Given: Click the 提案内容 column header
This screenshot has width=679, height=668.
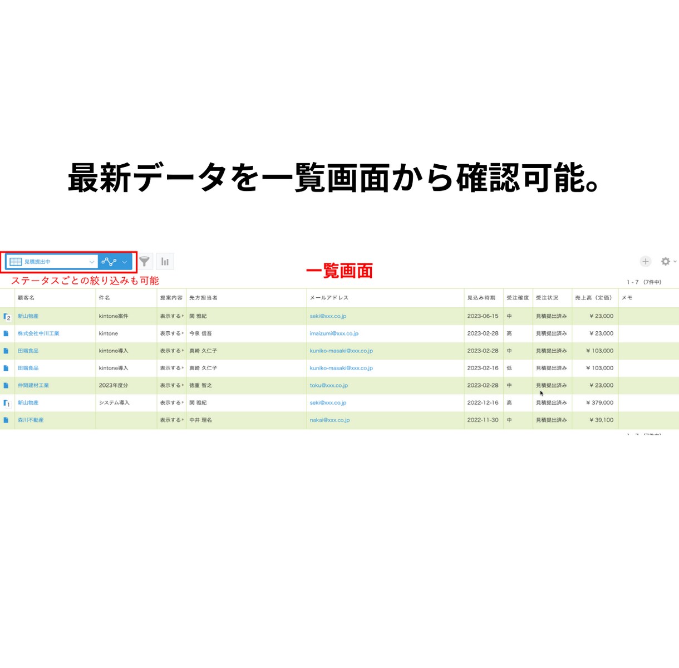Looking at the screenshot, I should coord(171,298).
